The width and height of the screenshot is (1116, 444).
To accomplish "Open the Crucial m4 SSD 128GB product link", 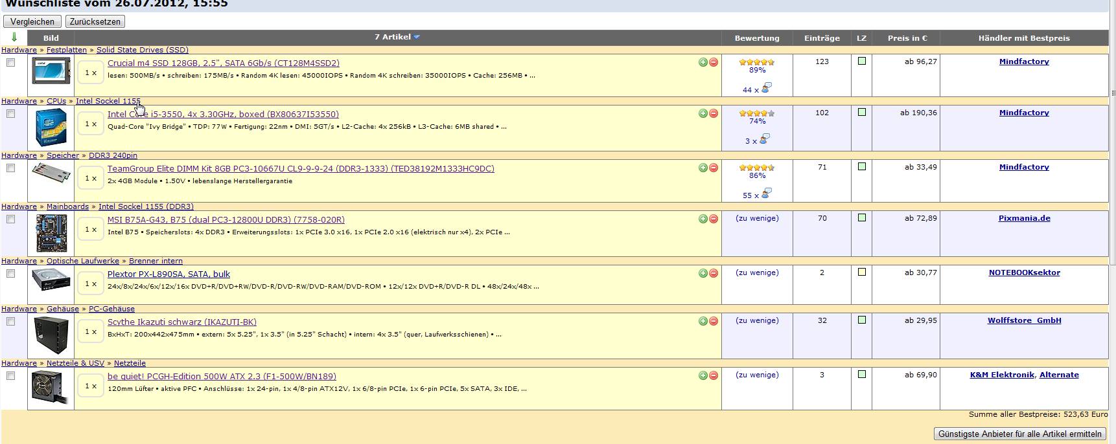I will click(224, 63).
